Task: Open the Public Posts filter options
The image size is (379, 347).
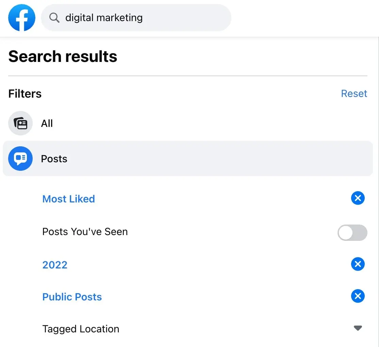Action: tap(72, 297)
